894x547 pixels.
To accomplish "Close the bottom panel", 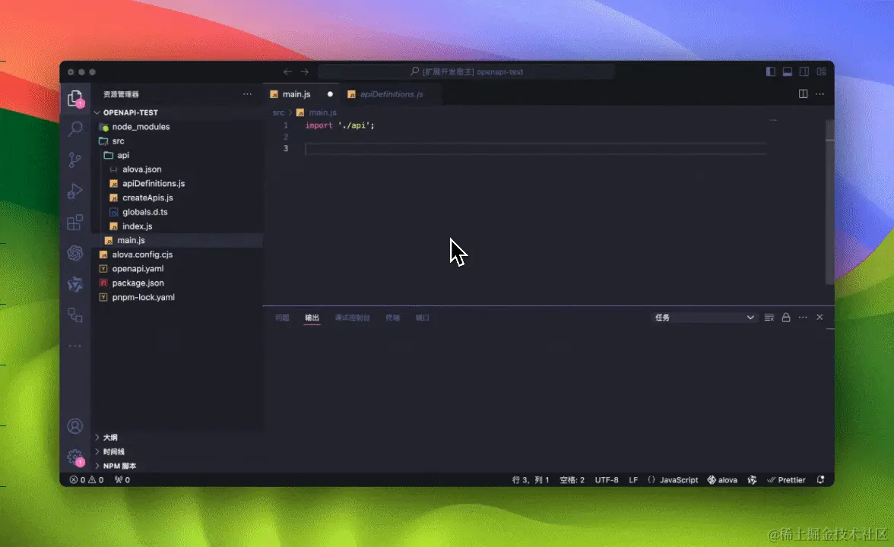I will click(x=819, y=318).
